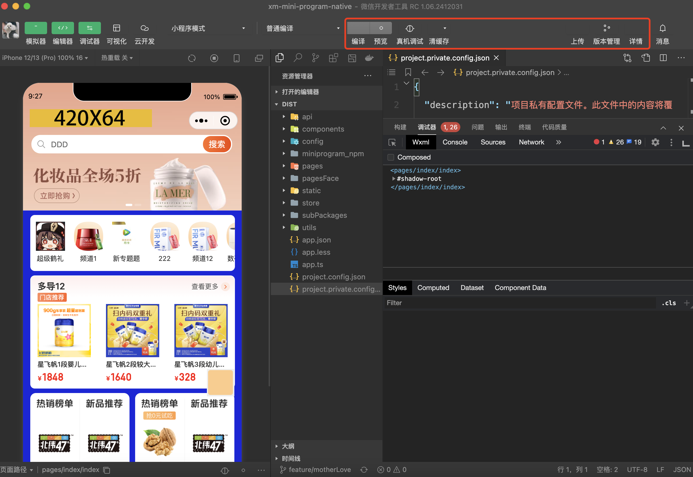Screen dimensions: 693x477
Task: Open the compile mode dropdown
Action: pyautogui.click(x=303, y=28)
